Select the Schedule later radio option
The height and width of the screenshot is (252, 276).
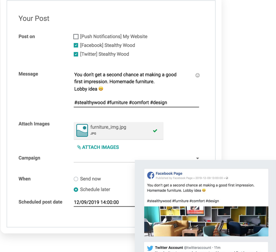[x=76, y=189]
